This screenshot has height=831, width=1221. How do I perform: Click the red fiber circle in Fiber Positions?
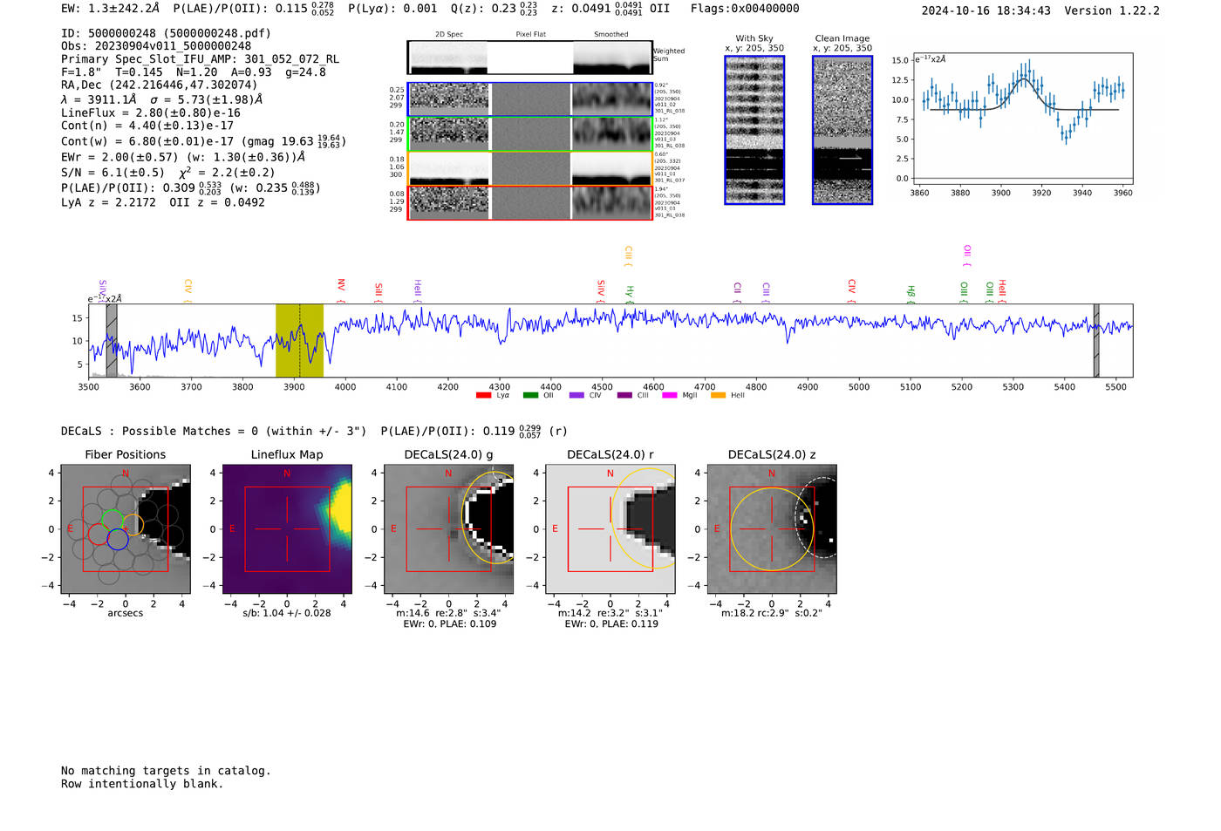99,535
